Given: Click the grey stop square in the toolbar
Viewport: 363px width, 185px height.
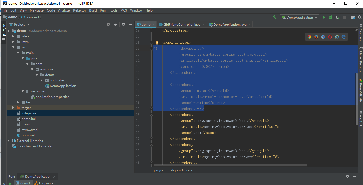Looking at the screenshot, I should (x=344, y=17).
